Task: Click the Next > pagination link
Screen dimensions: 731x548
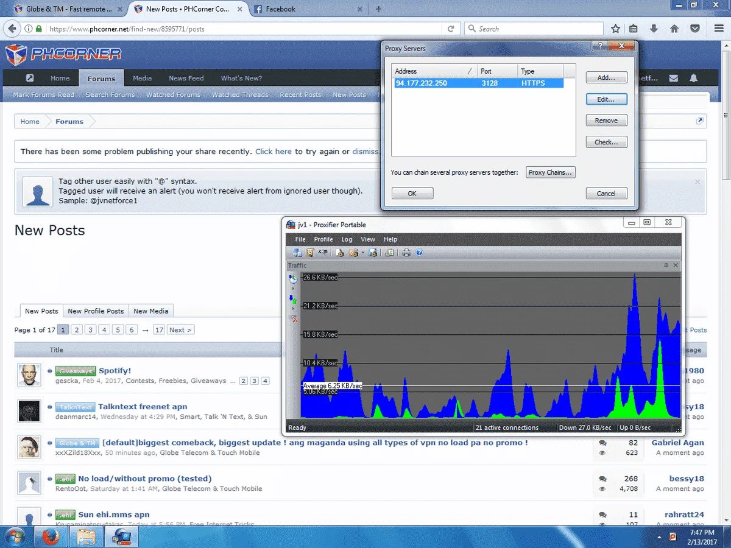Action: pos(180,330)
